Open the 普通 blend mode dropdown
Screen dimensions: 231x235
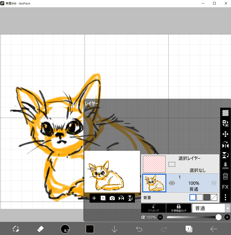pos(208,208)
